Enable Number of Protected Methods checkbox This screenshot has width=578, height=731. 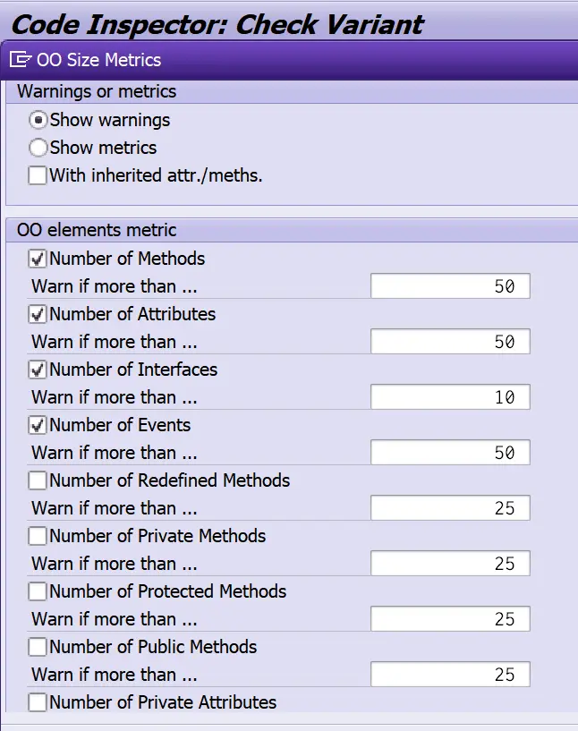(x=38, y=591)
